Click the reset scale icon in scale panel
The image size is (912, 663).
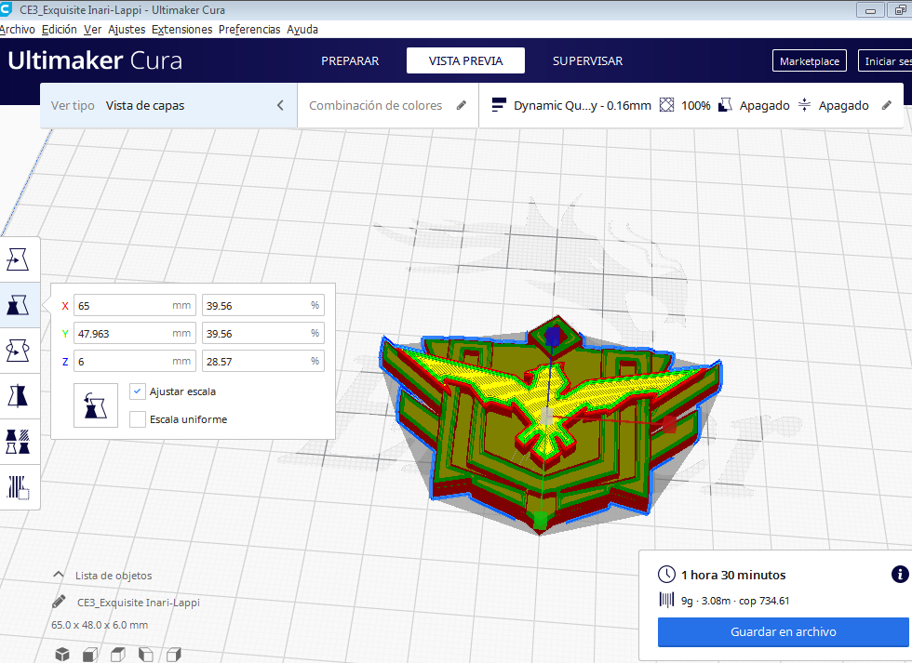95,404
